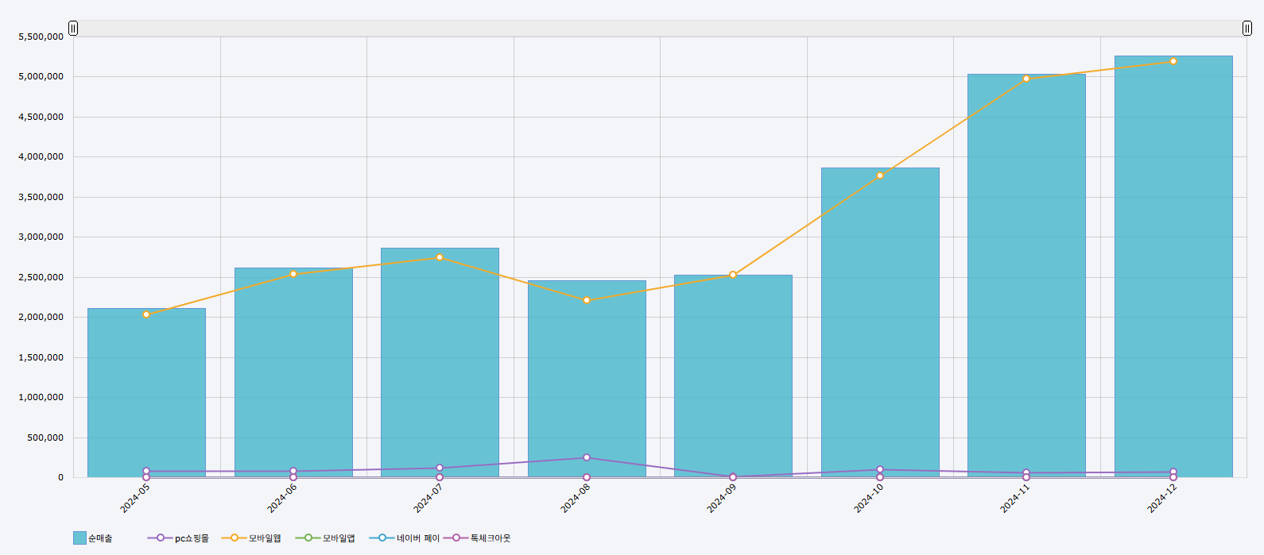Select the 2024-05 순매출 bar

[x=146, y=397]
